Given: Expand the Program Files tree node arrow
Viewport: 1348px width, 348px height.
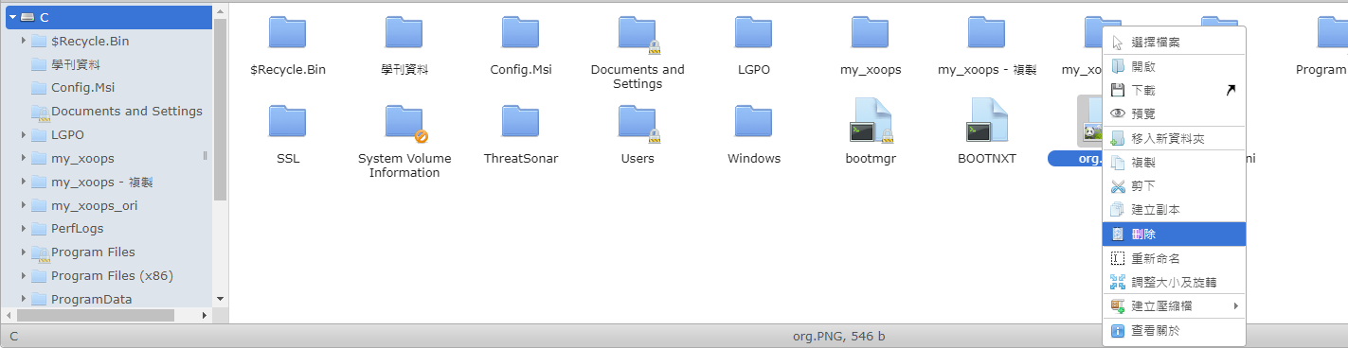Looking at the screenshot, I should point(23,252).
